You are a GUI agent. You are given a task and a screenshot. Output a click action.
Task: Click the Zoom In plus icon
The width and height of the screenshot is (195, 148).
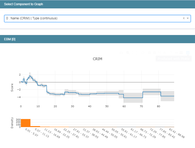tap(149, 53)
